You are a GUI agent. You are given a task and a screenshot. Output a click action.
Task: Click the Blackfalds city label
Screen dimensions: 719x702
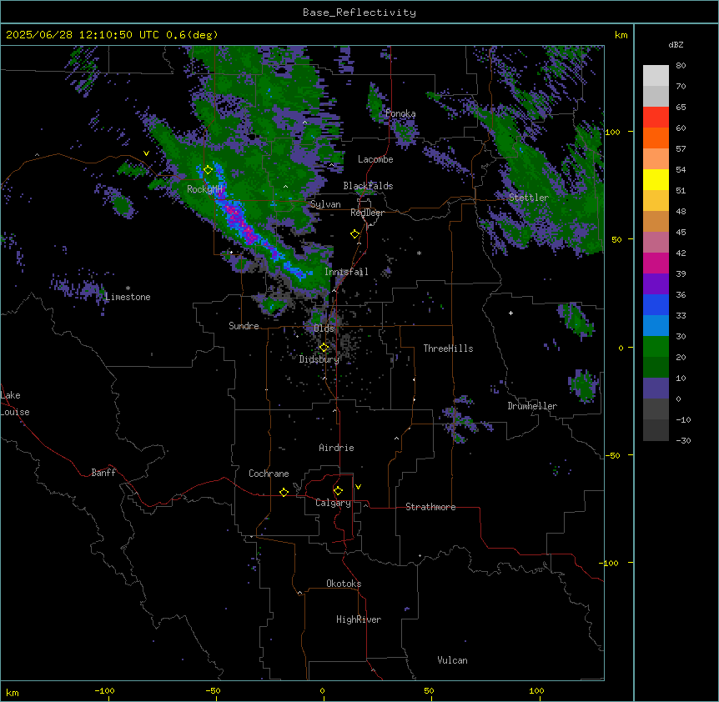(368, 186)
